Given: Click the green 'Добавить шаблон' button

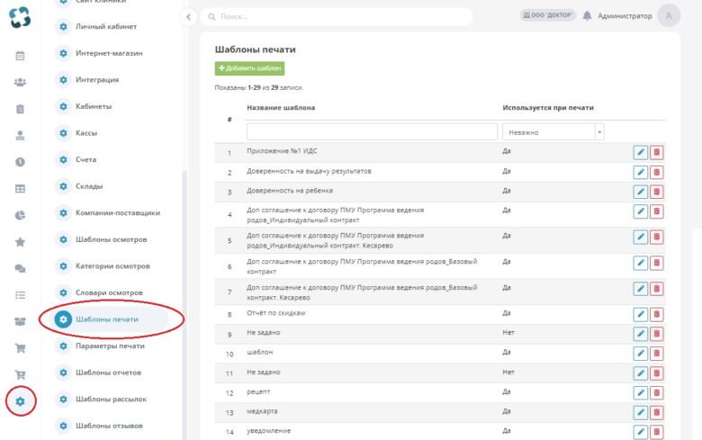Looking at the screenshot, I should point(249,68).
